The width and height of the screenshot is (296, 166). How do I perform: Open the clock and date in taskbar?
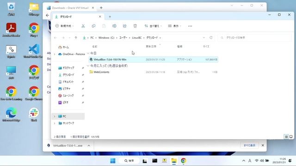279,160
